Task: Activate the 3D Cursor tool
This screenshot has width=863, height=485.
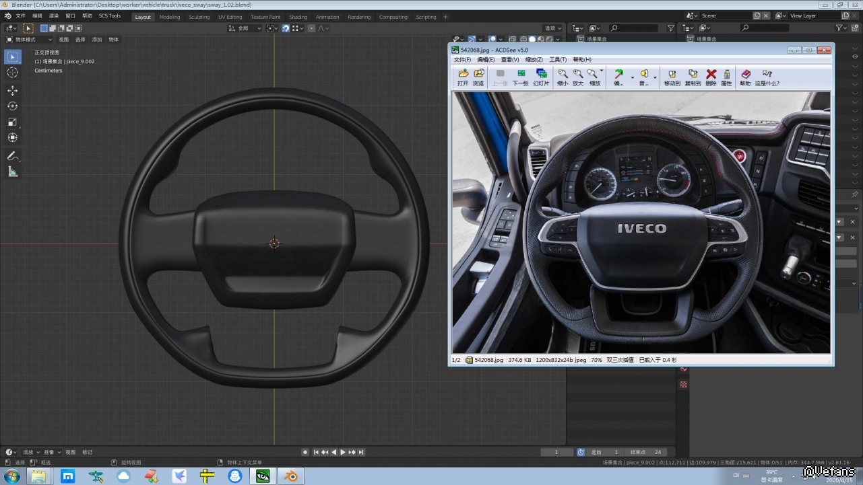Action: pyautogui.click(x=13, y=73)
